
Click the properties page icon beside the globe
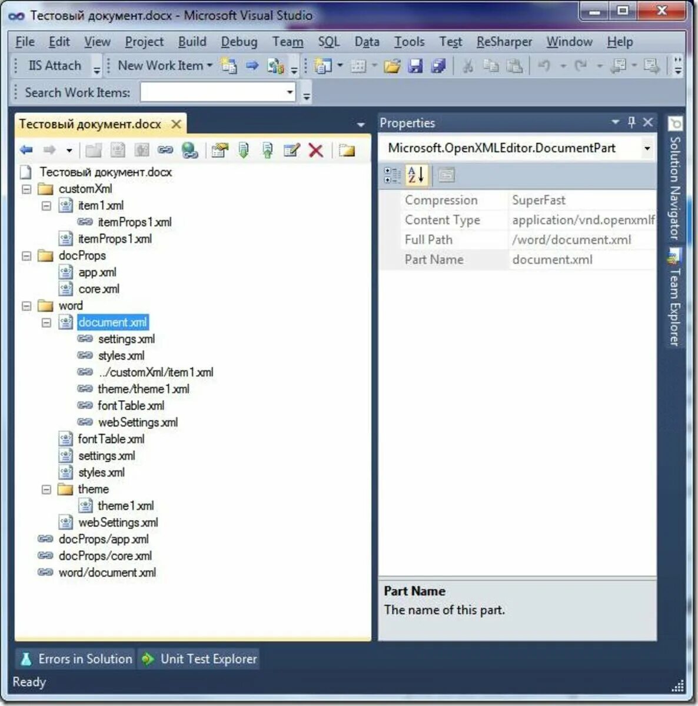[x=219, y=151]
